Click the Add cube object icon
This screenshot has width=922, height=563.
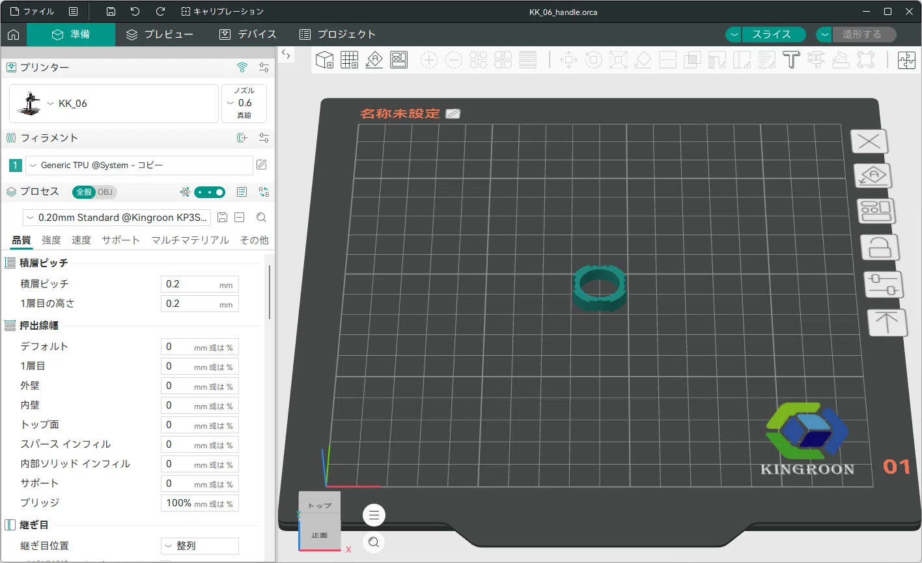pyautogui.click(x=324, y=60)
